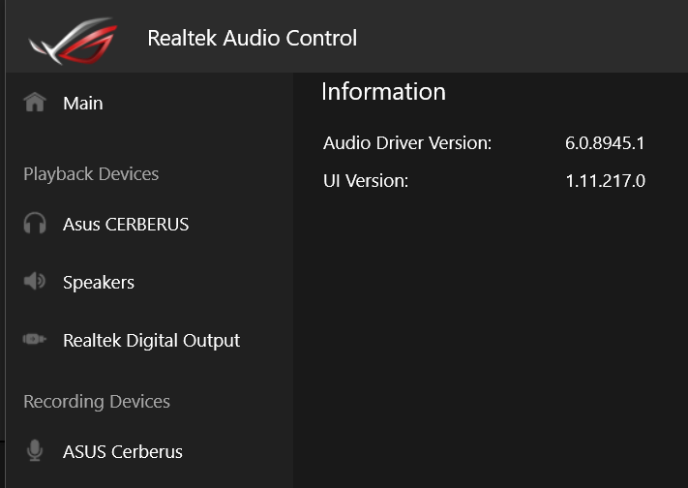Open the Speakers playback settings
This screenshot has height=488, width=688.
point(99,283)
